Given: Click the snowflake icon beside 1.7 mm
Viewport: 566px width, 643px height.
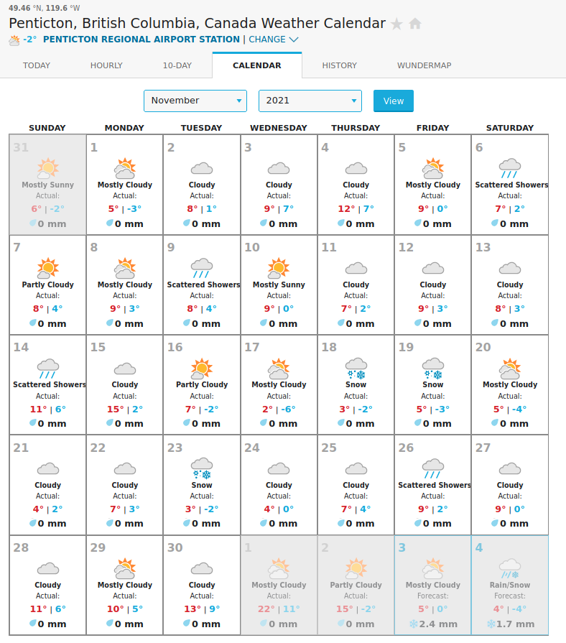Looking at the screenshot, I should point(491,624).
